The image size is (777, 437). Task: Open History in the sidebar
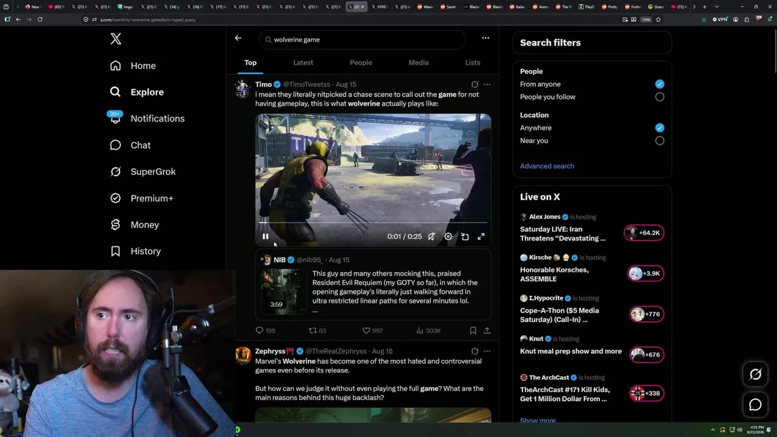click(135, 251)
